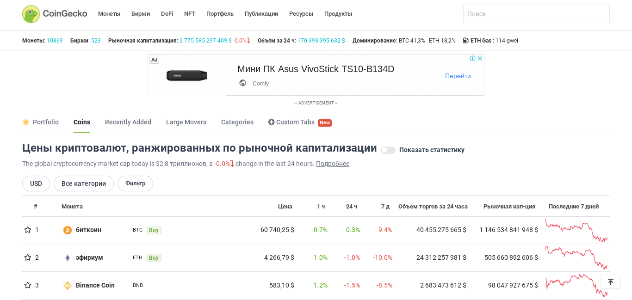
Task: Sort by the 7 д column header
Action: pyautogui.click(x=385, y=206)
